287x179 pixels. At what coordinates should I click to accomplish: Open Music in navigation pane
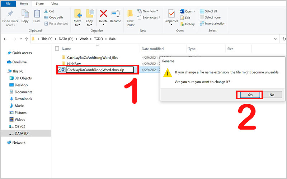[x=17, y=106]
